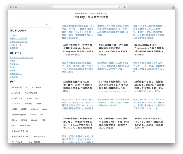183x154 pixels.
Task: Select the データセンター tag
Action: click(18, 142)
